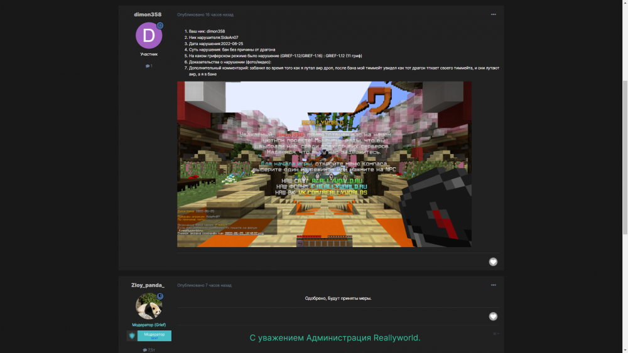Open the 'Модератор (Grief)' group link

point(149,325)
